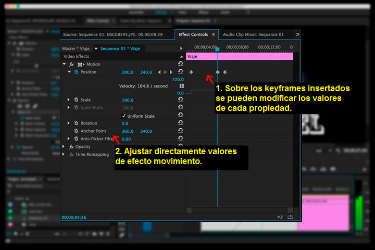Uncheck the Uniform Scale checkbox

(x=123, y=116)
